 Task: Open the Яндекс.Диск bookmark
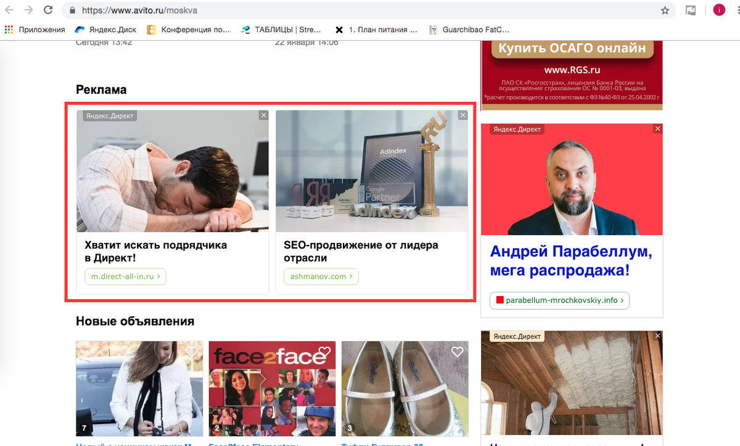[x=105, y=29]
